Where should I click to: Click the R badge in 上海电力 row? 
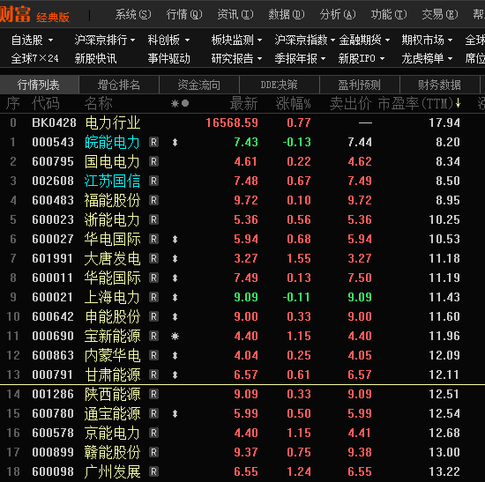tap(153, 297)
